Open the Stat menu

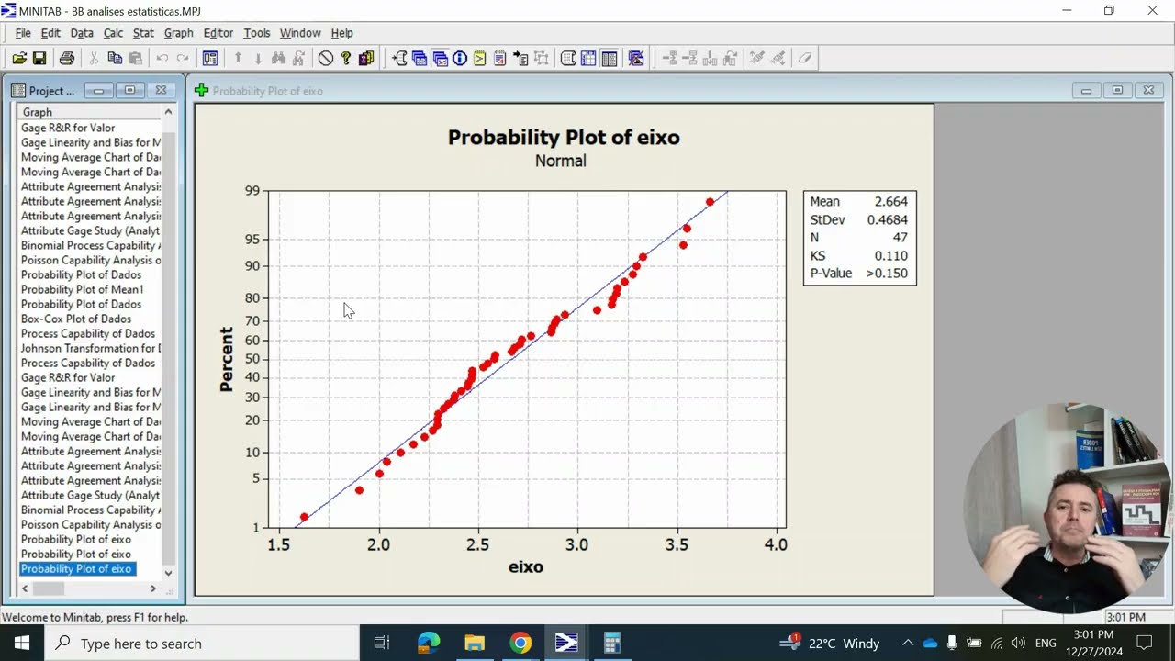point(143,33)
